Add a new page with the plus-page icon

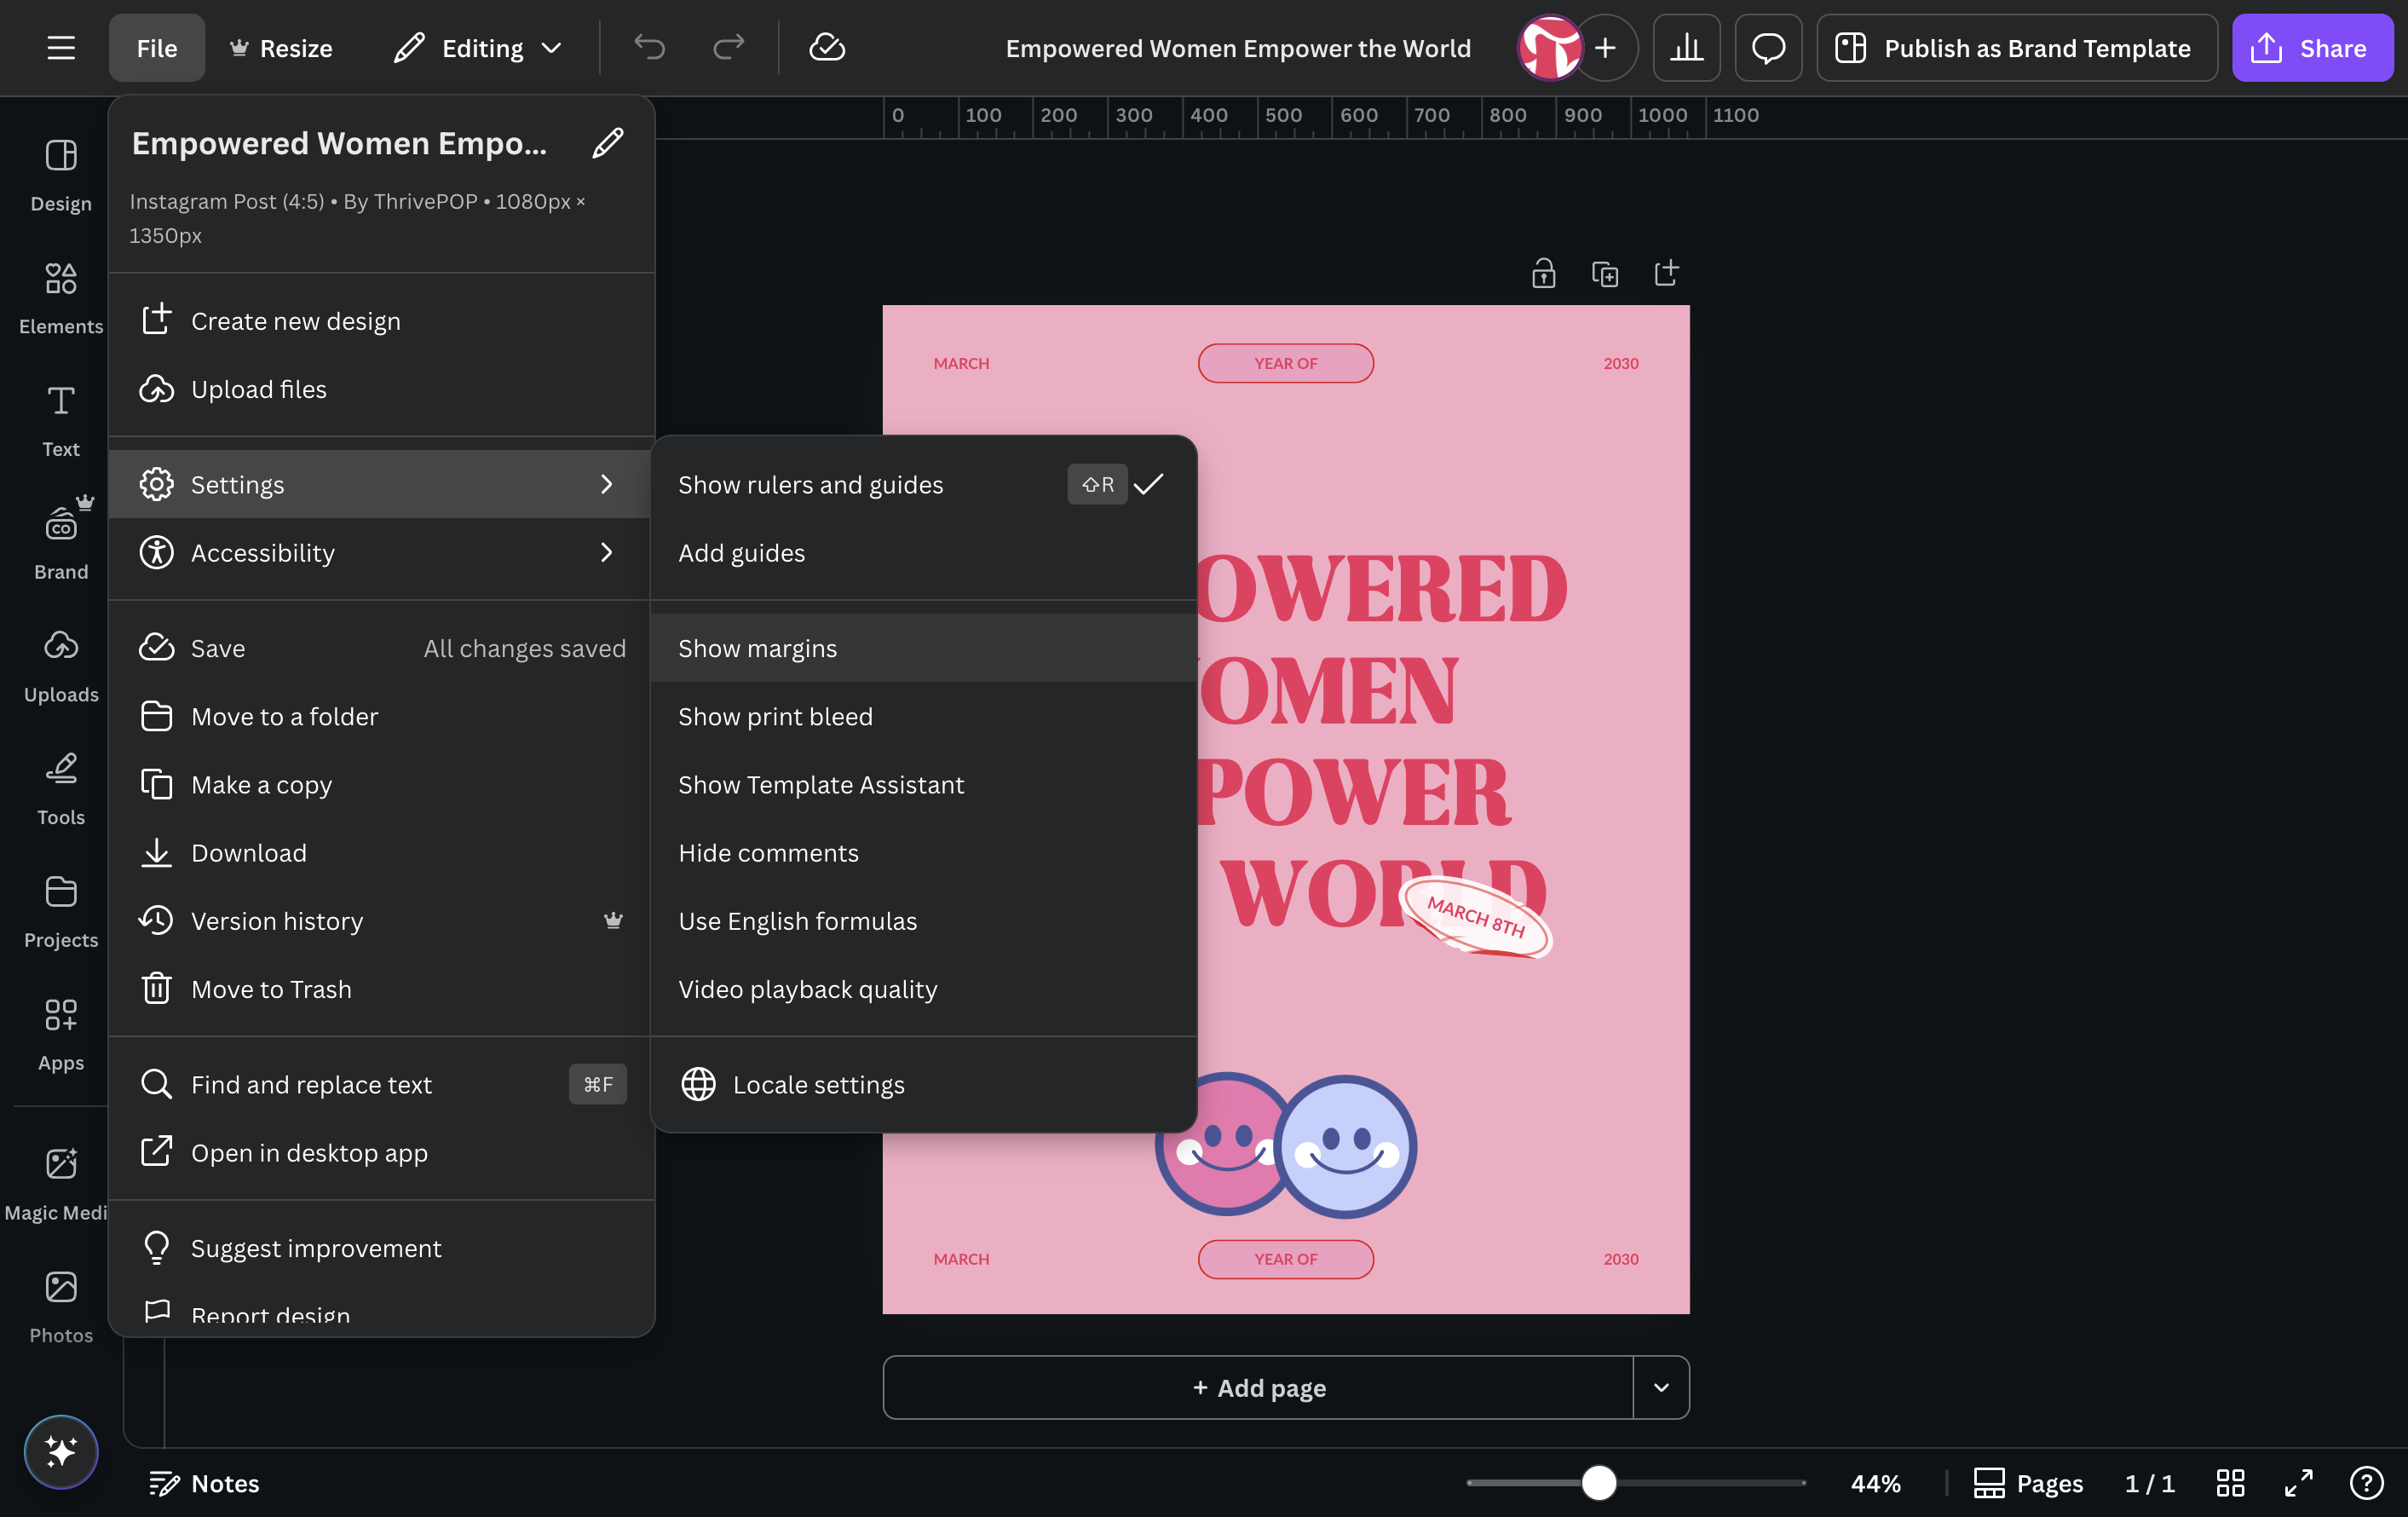click(x=1666, y=273)
